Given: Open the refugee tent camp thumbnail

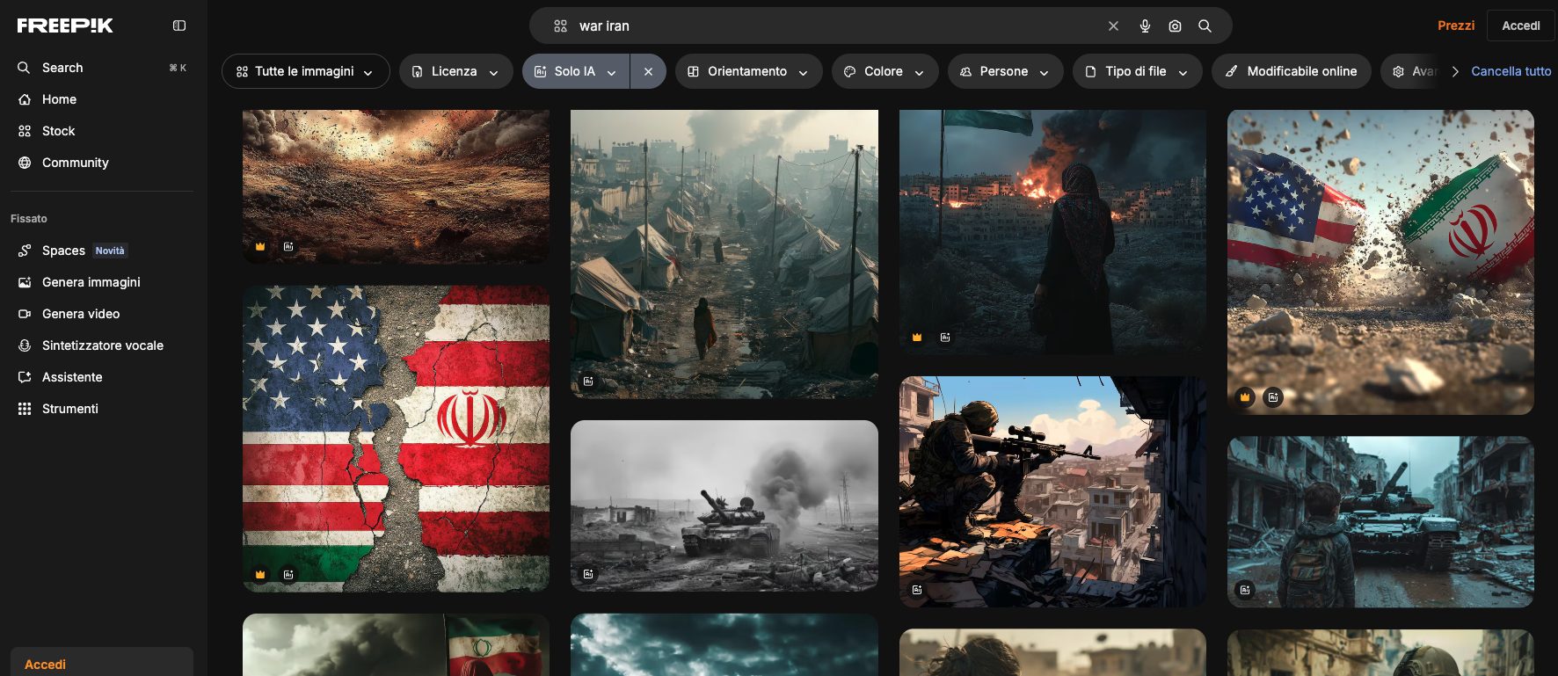Looking at the screenshot, I should tap(724, 254).
